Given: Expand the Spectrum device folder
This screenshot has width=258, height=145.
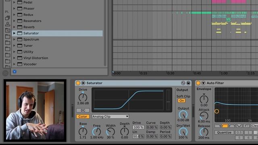Looking at the screenshot, I should [15, 39].
